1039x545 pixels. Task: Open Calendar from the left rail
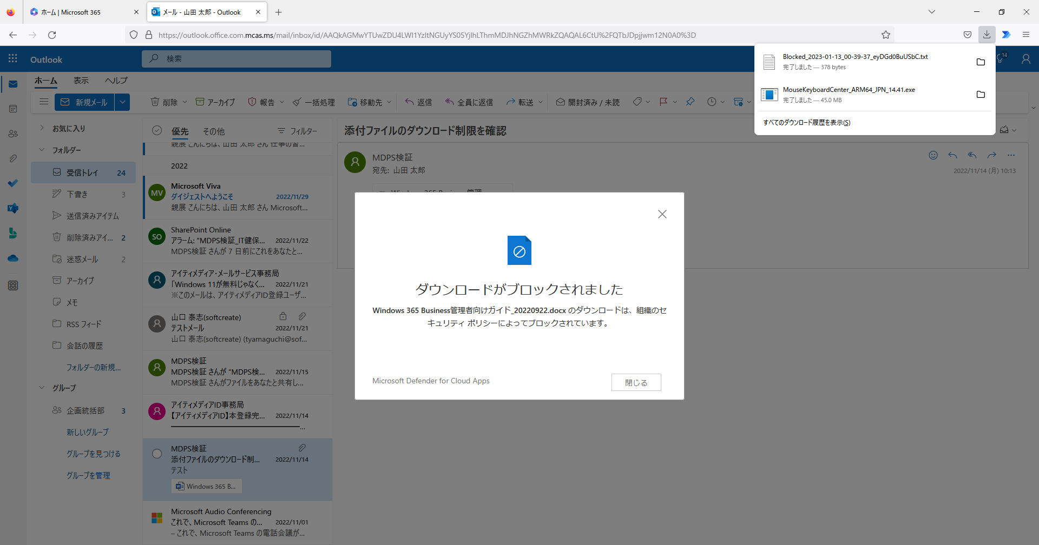click(x=13, y=109)
